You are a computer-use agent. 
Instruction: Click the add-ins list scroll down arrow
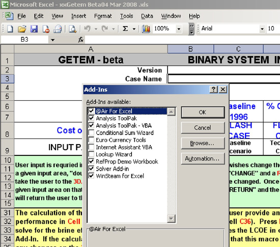click(171, 218)
